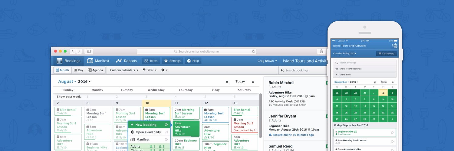Click the phone app logo icon
The height and width of the screenshot is (151, 454).
(x=395, y=46)
